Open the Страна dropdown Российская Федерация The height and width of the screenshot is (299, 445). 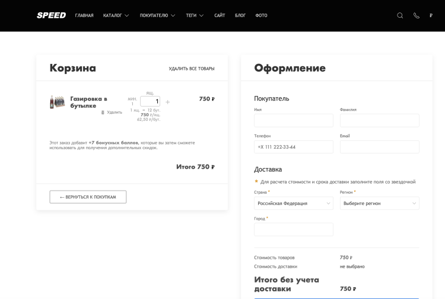coord(294,203)
